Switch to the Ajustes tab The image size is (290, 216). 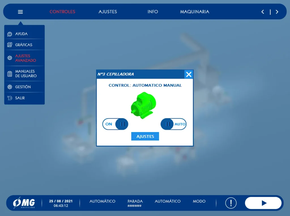[108, 12]
